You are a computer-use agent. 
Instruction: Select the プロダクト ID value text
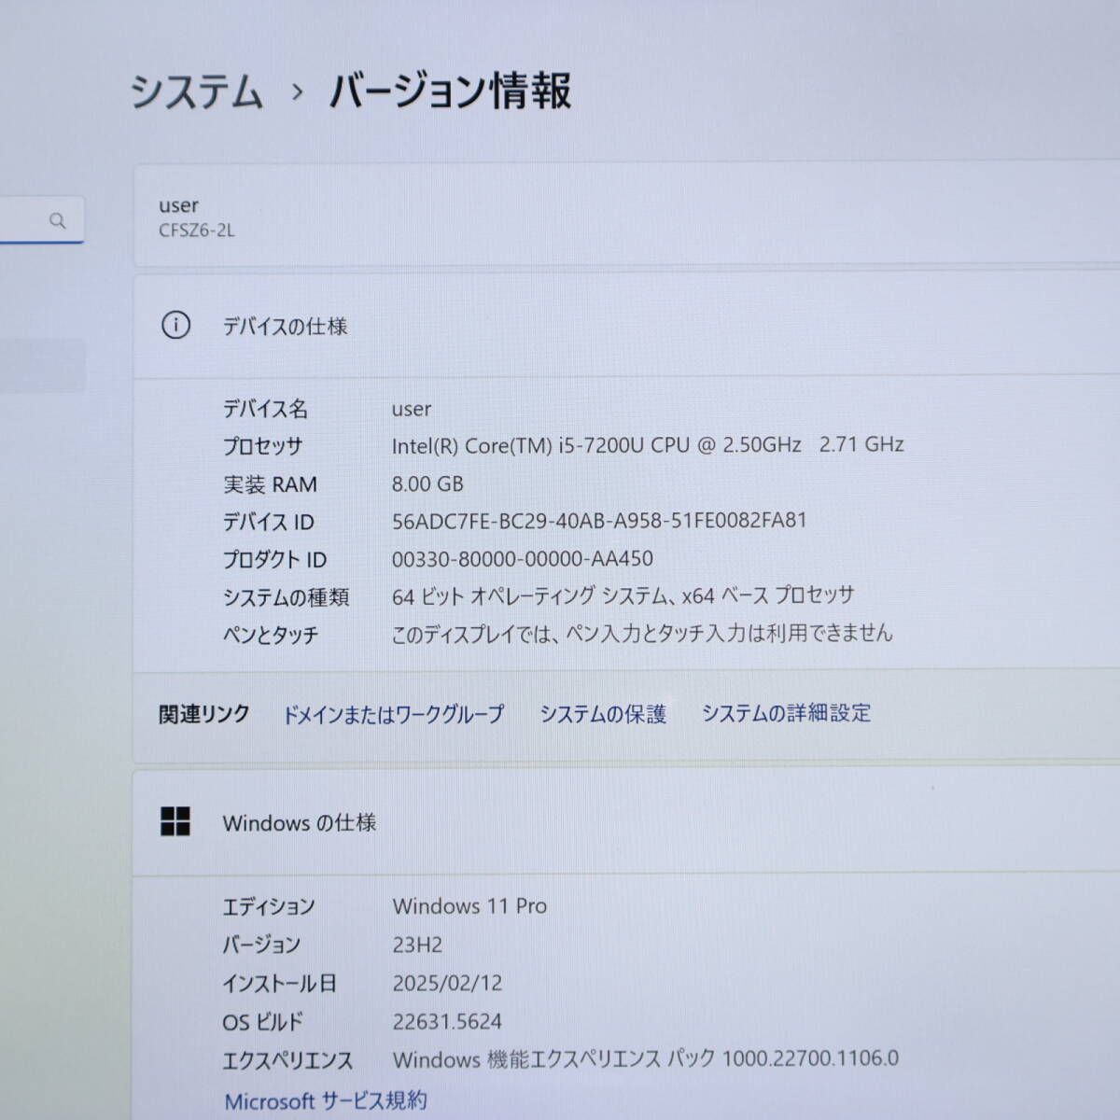click(x=521, y=558)
